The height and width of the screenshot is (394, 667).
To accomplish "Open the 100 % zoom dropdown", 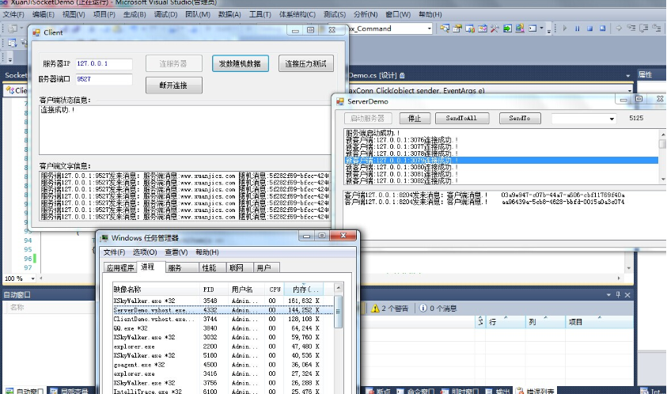I will pyautogui.click(x=32, y=278).
